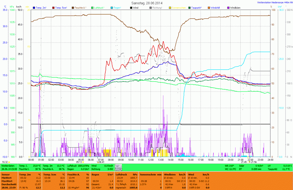Click the dark green Taupunkt legend square

(x=190, y=7)
